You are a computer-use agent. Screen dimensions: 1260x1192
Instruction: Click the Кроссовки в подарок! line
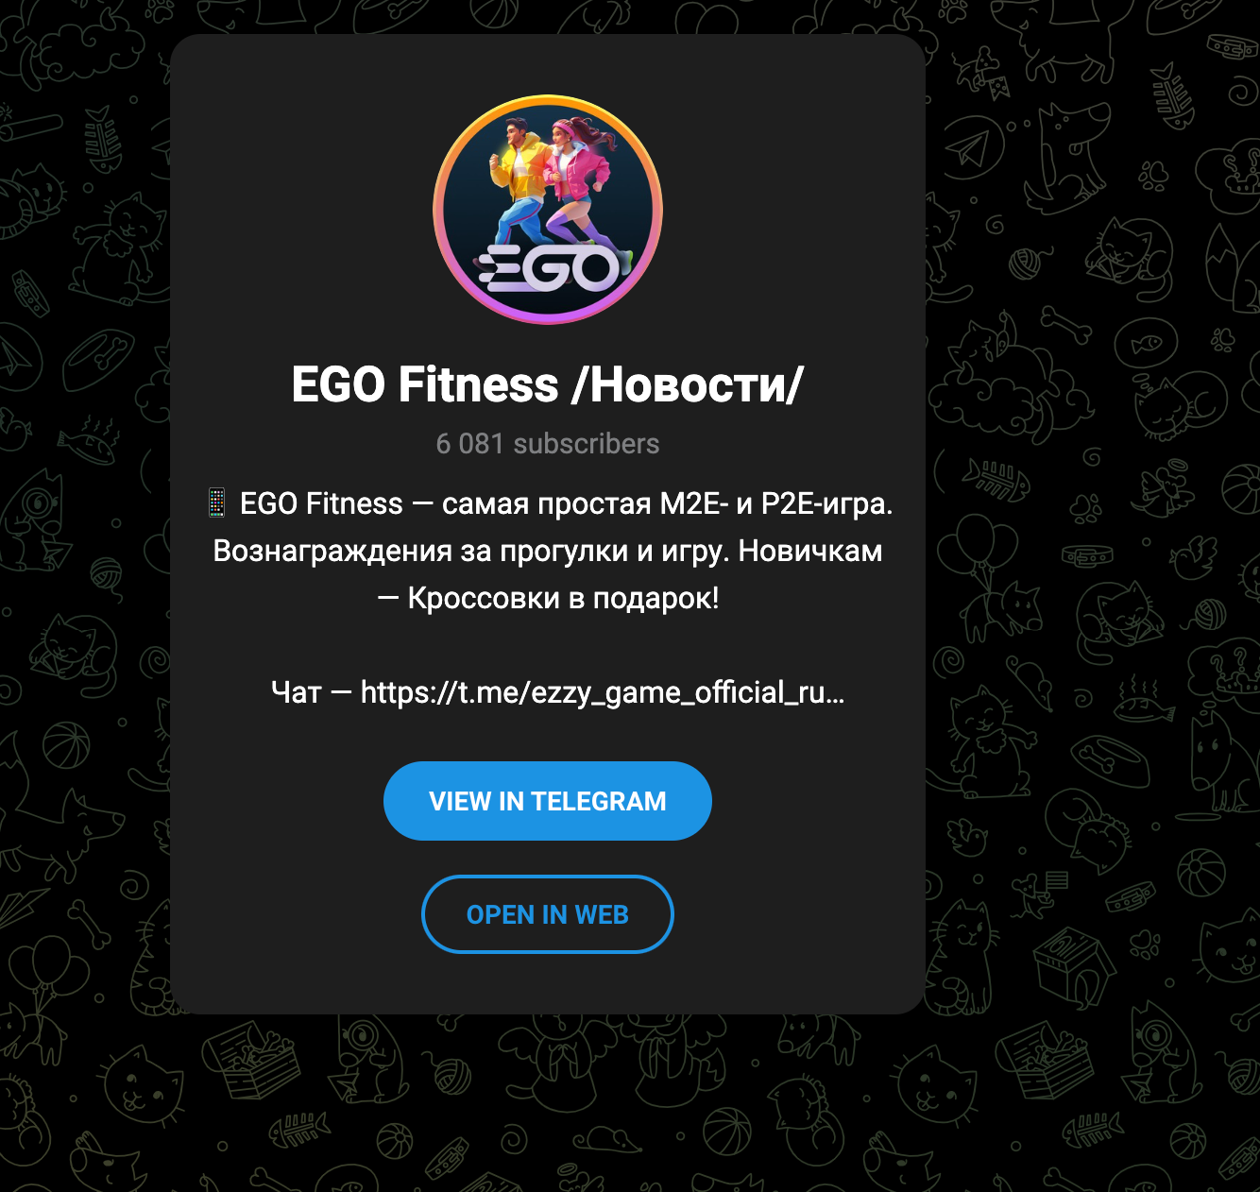point(563,598)
